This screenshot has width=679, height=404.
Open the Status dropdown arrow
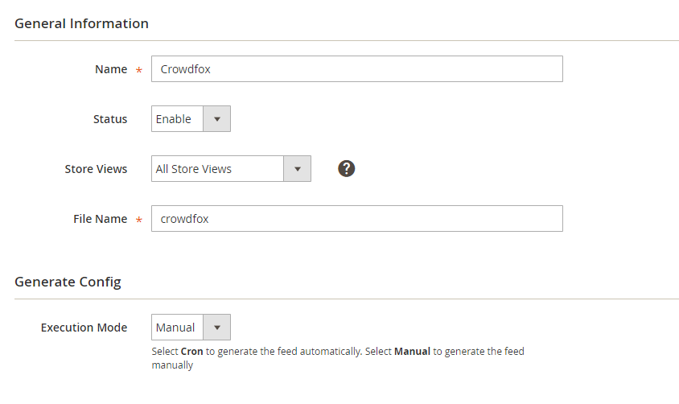click(x=216, y=118)
